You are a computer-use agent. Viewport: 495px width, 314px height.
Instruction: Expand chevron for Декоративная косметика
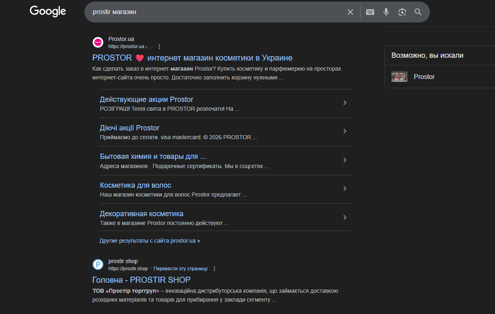[344, 217]
